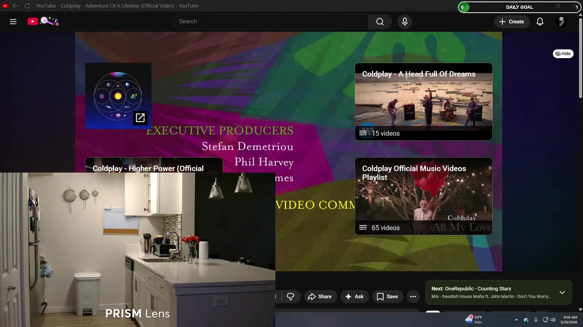Open the volume speaker tray icon
Screen dimensions: 583x327
[553, 320]
